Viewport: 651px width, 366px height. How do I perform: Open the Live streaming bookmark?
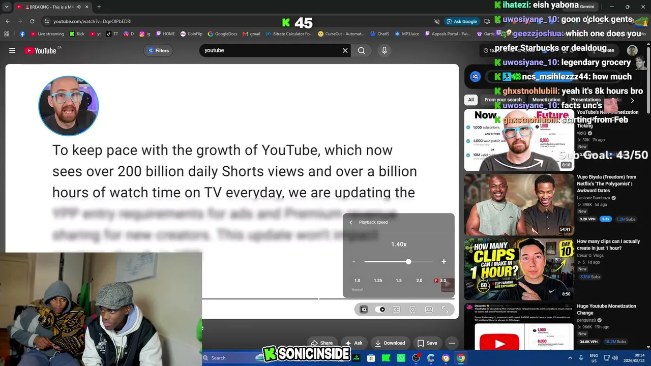(47, 34)
